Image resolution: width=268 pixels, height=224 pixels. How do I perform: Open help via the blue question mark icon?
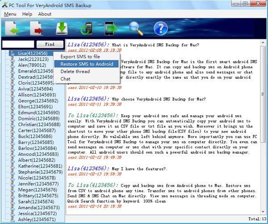(161, 29)
